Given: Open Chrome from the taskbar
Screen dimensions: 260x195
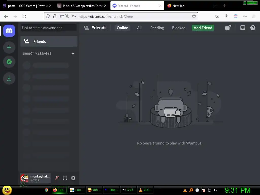Looking at the screenshot, I should click(x=46, y=190).
